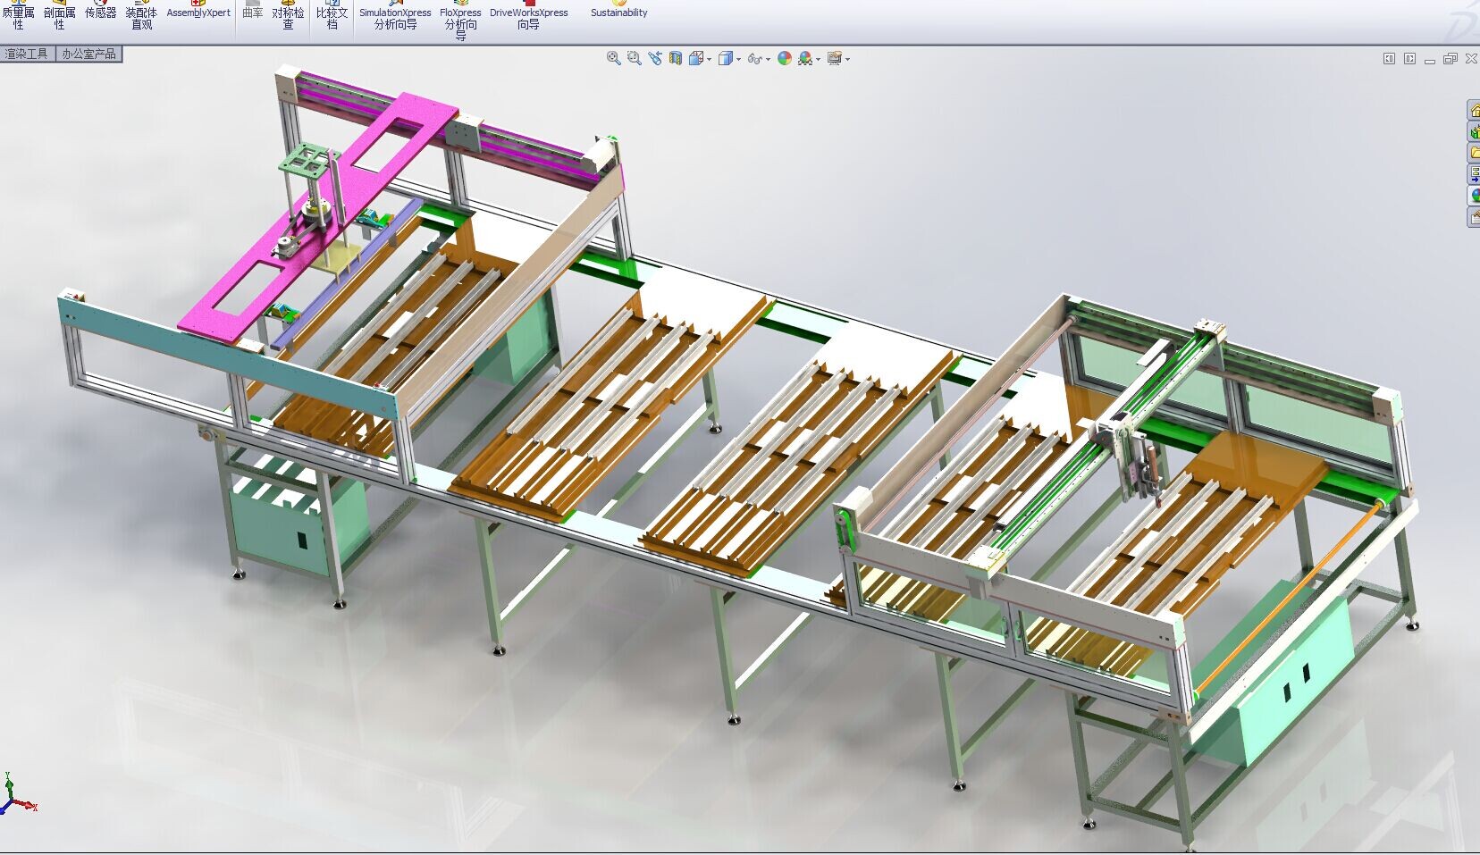The image size is (1480, 855).
Task: Open the DriveWorksXpress wizard
Action: click(x=528, y=16)
